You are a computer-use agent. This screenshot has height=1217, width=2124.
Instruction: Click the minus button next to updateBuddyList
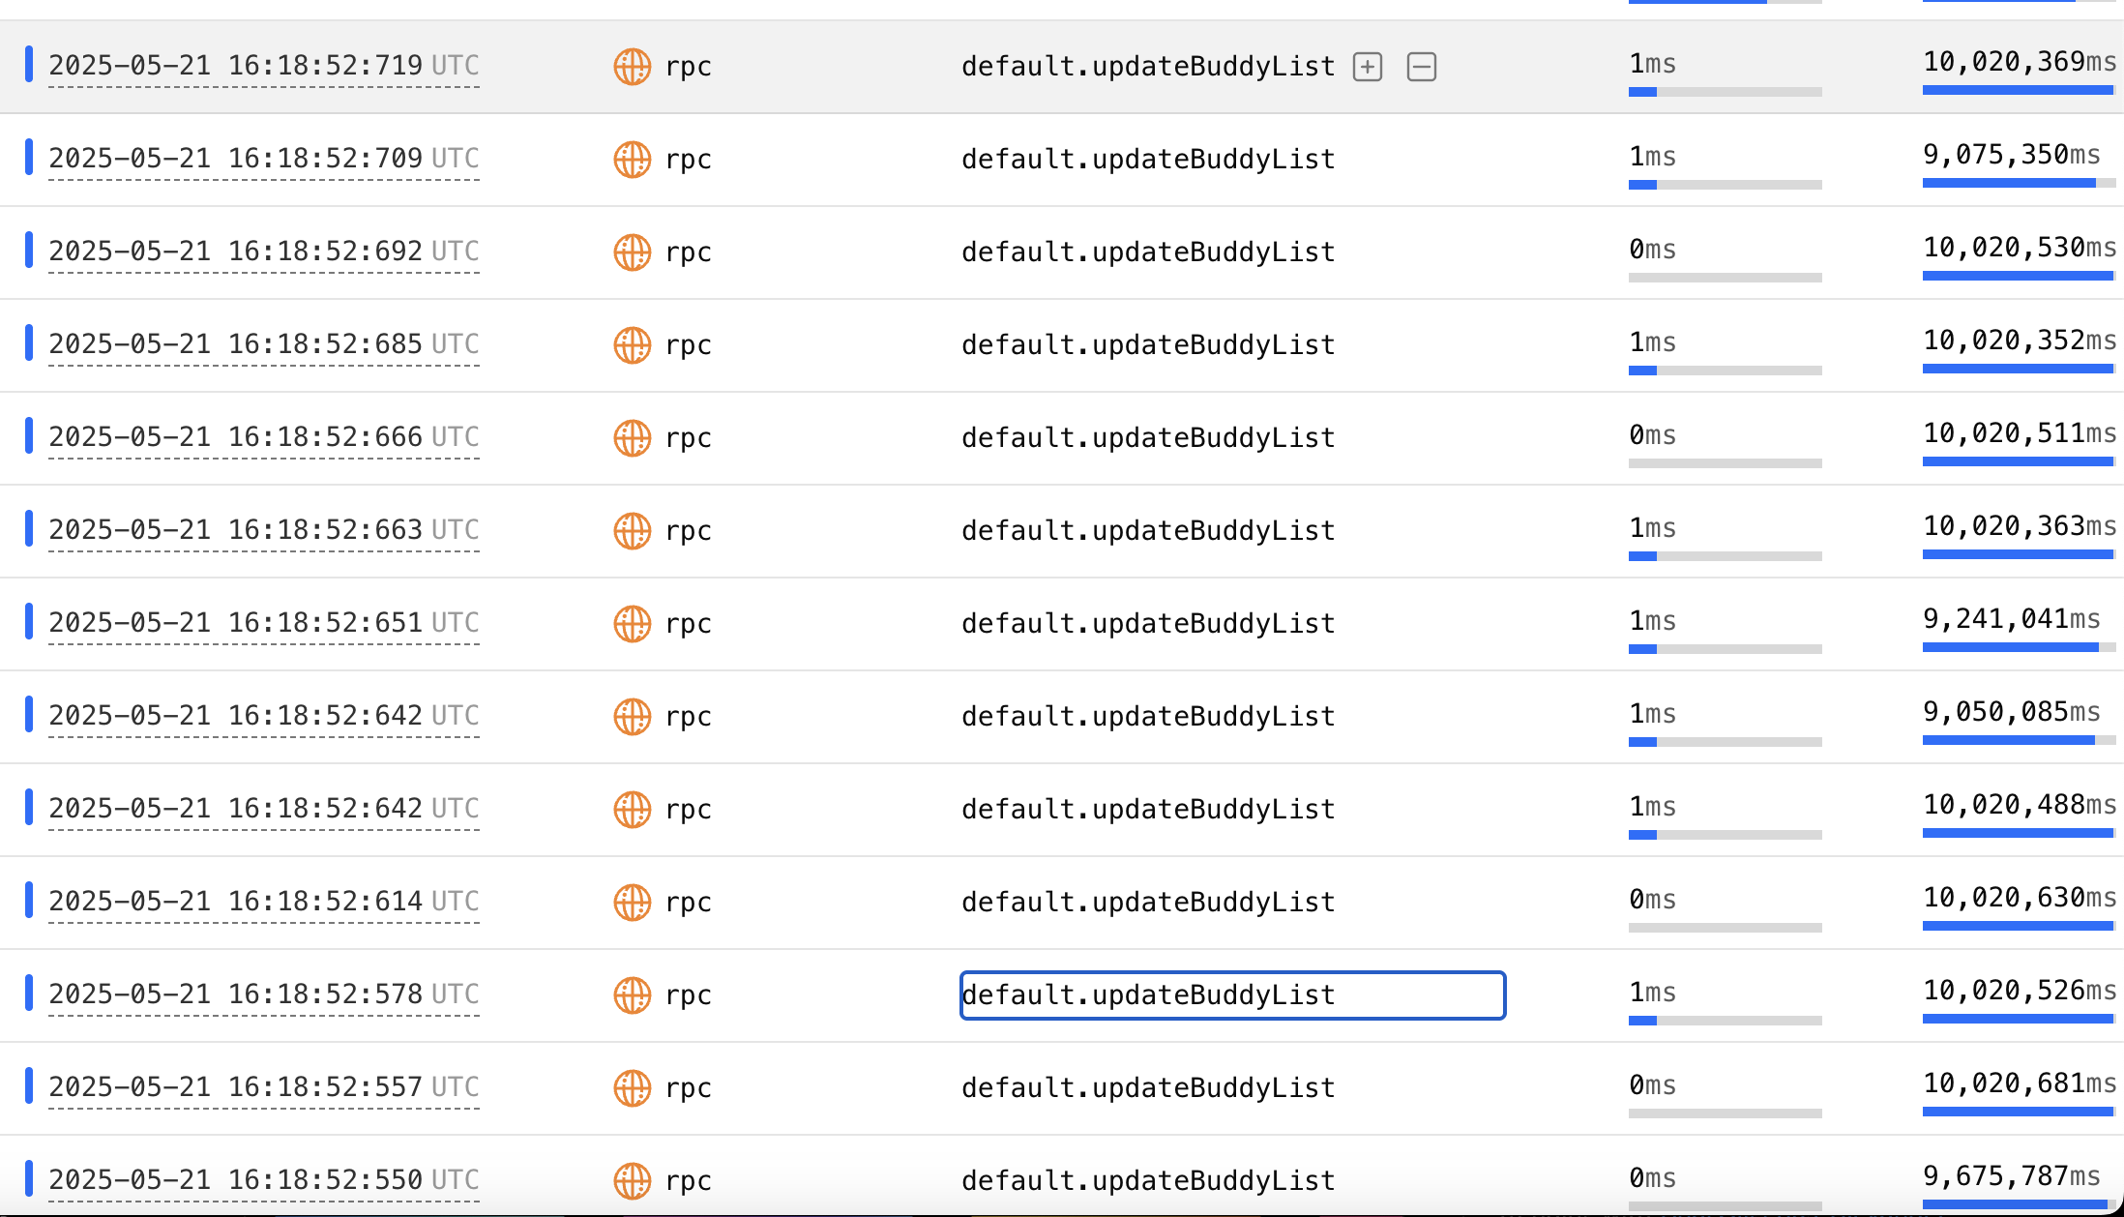click(x=1421, y=67)
